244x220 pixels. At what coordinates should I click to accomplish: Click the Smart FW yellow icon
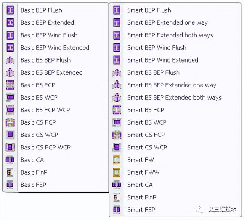coord(117,160)
